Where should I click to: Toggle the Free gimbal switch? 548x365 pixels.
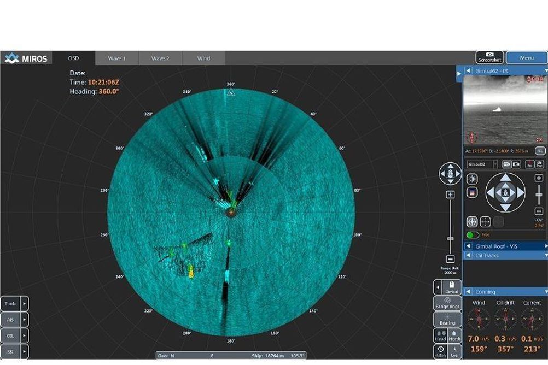(x=473, y=235)
